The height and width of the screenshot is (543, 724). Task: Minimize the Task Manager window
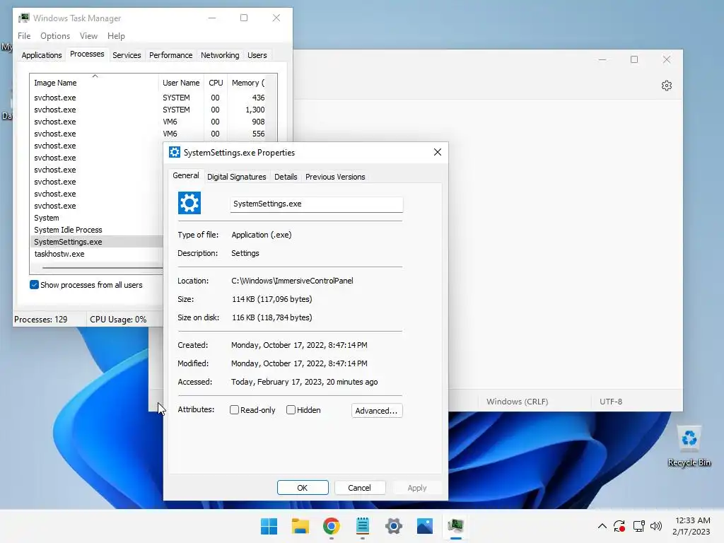coord(212,18)
